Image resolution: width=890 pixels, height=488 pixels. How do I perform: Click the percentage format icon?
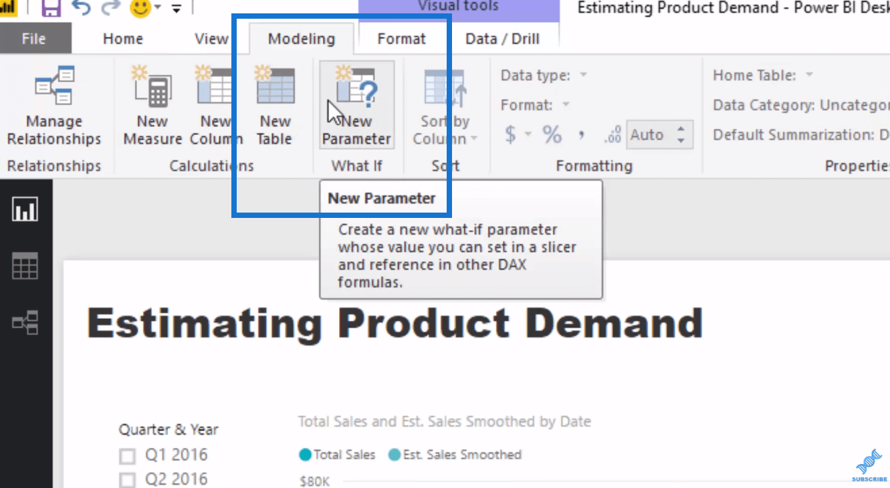(552, 135)
